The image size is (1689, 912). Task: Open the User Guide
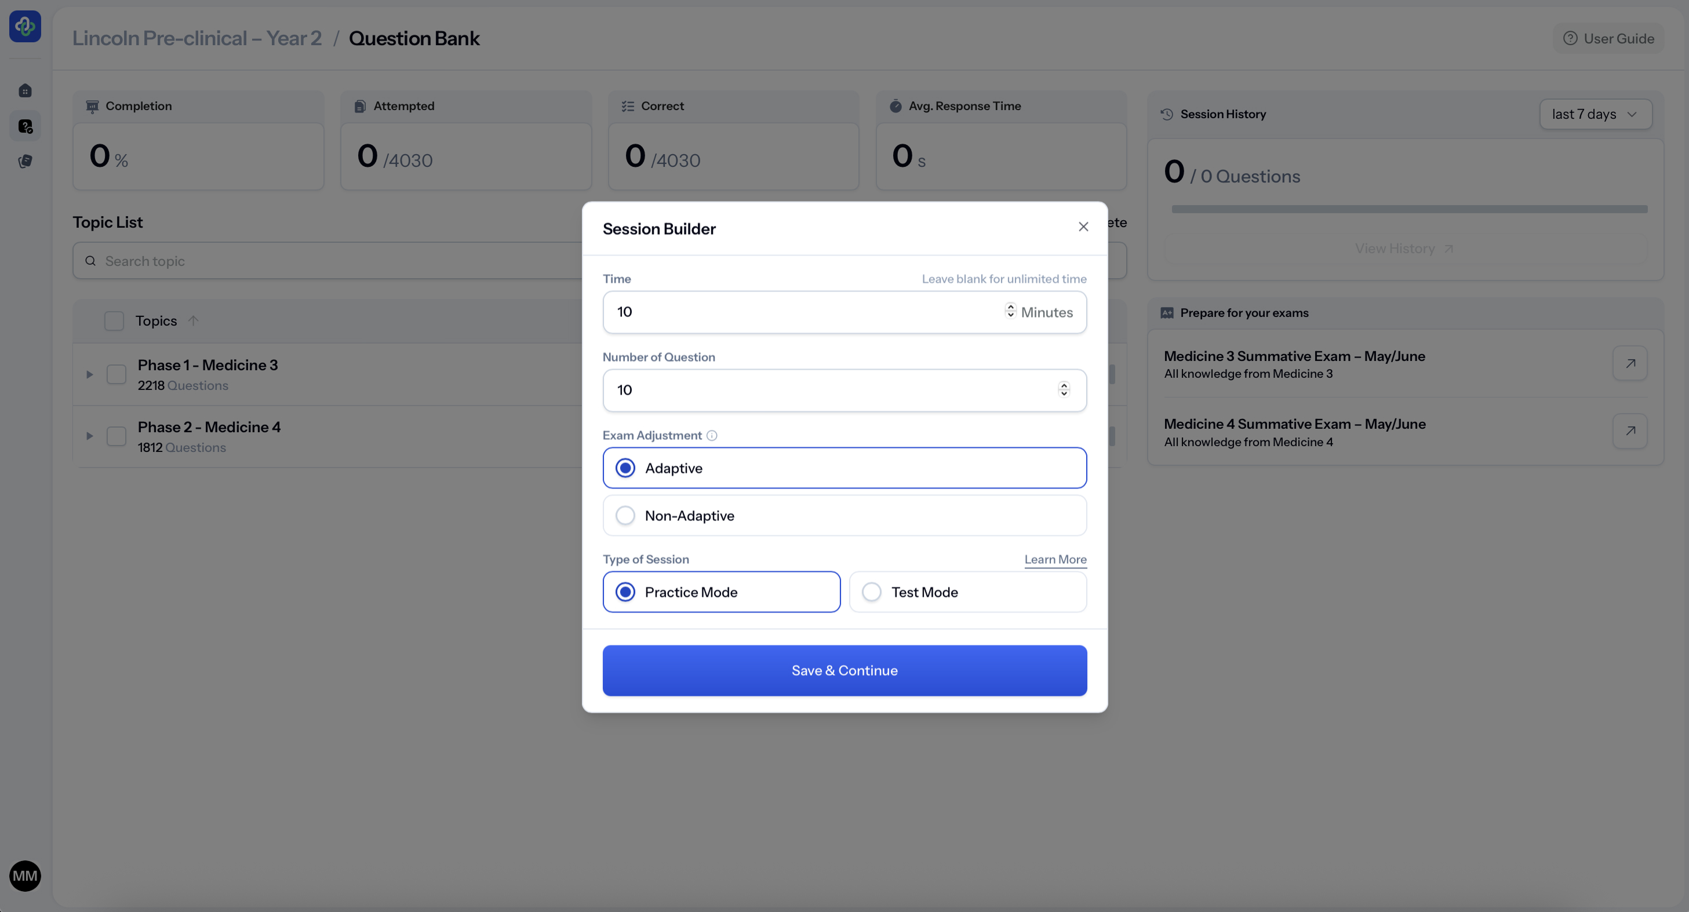[1608, 38]
